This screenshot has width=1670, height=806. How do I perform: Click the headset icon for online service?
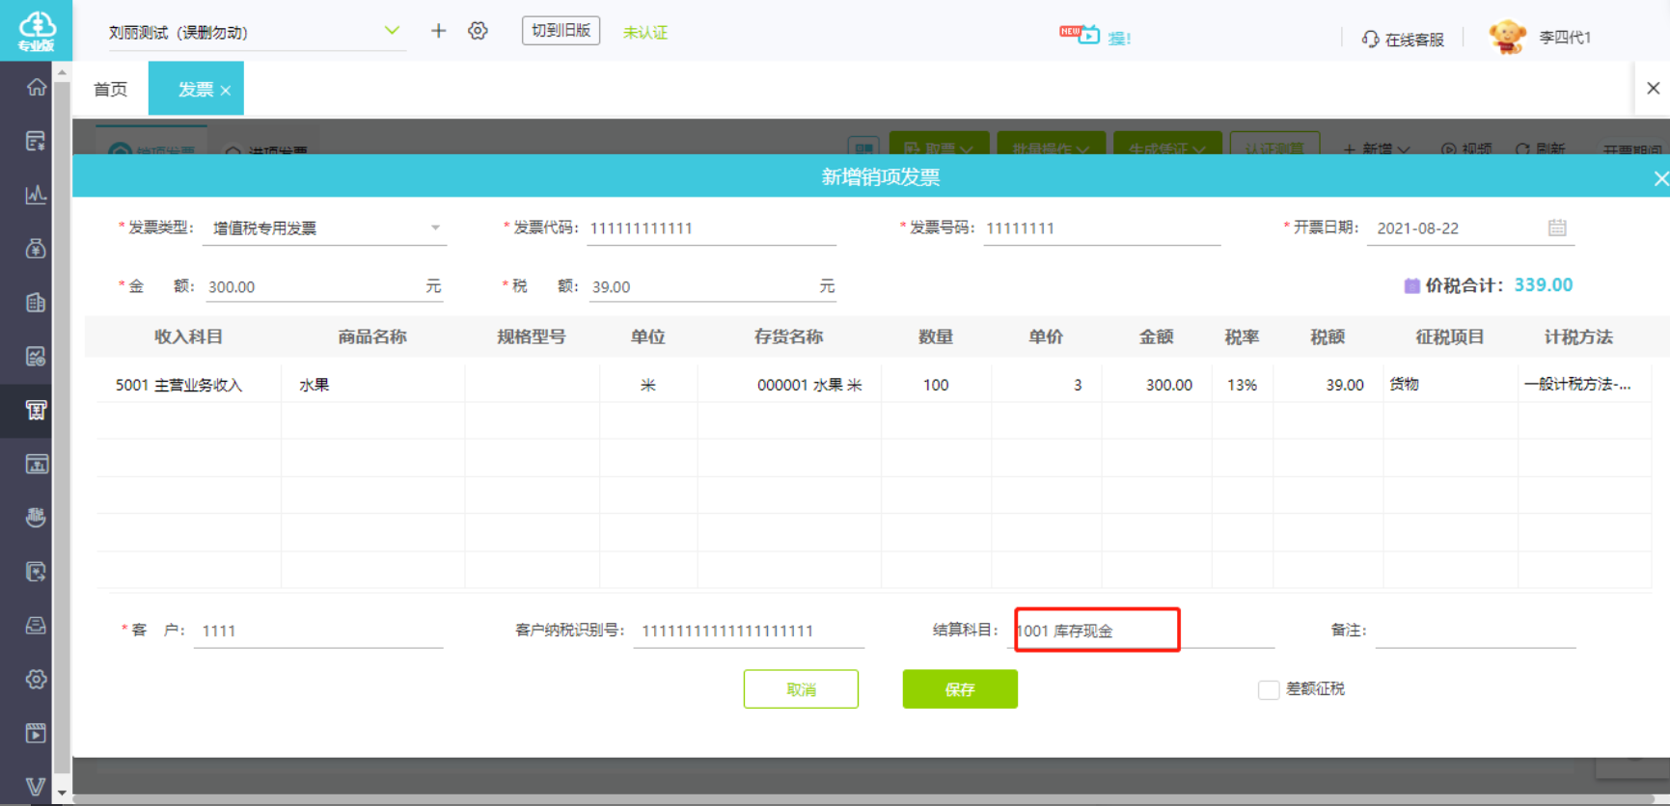pyautogui.click(x=1370, y=40)
